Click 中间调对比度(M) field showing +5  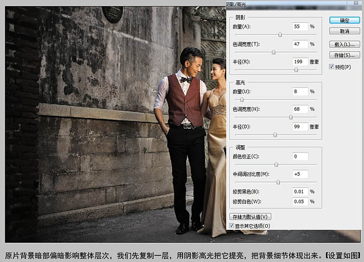pyautogui.click(x=300, y=174)
